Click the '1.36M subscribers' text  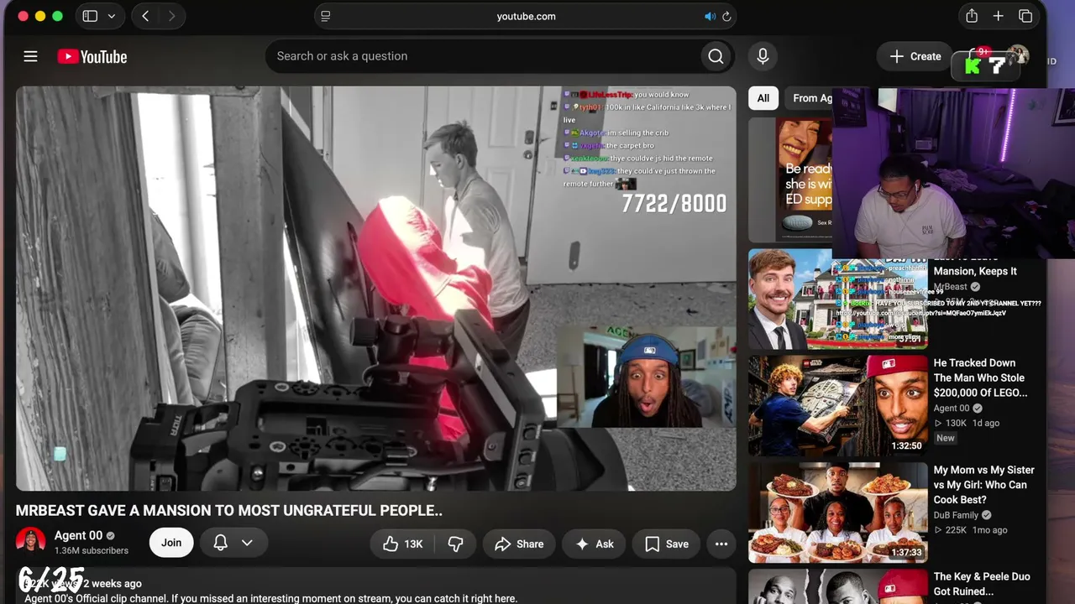(x=92, y=551)
